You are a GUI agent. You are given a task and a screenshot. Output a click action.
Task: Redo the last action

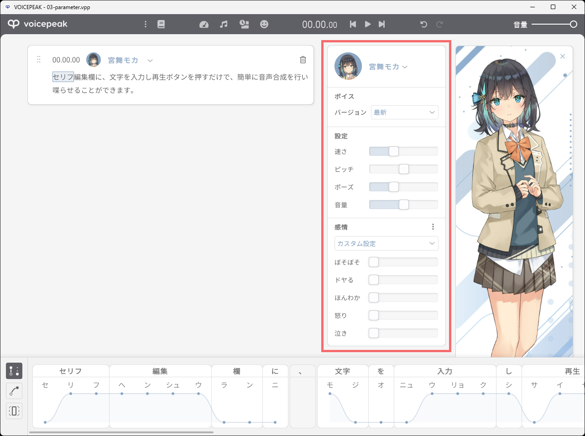click(x=439, y=24)
